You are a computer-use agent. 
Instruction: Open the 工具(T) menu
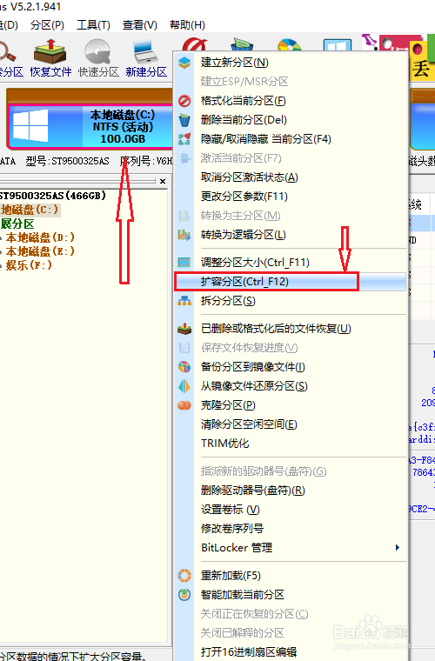[93, 25]
